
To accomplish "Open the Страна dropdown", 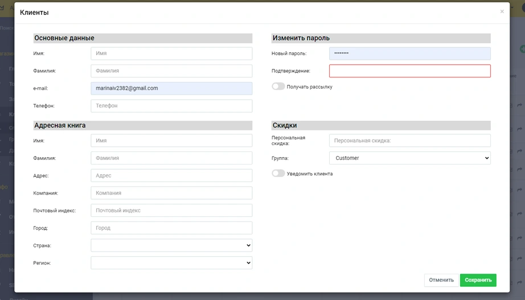I will (171, 245).
